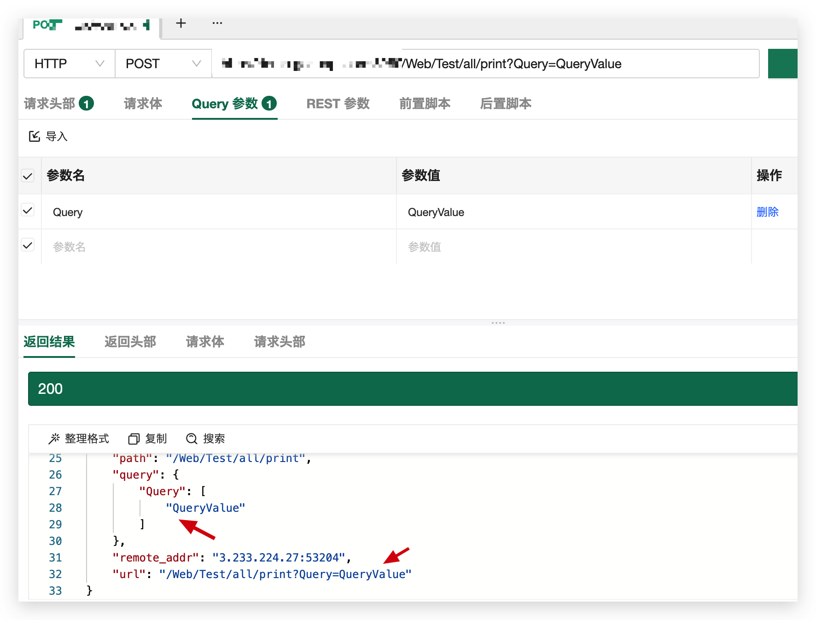Click the 搜索 button label
This screenshot has height=620, width=816.
click(214, 439)
